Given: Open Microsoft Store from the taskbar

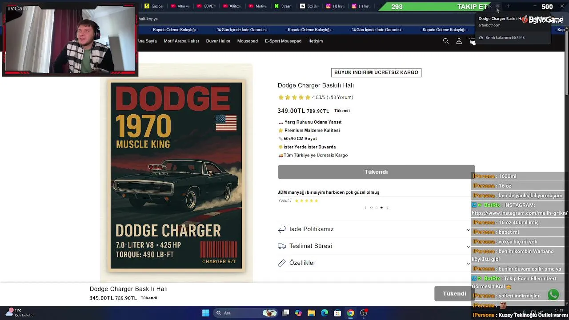Looking at the screenshot, I should coord(337,313).
